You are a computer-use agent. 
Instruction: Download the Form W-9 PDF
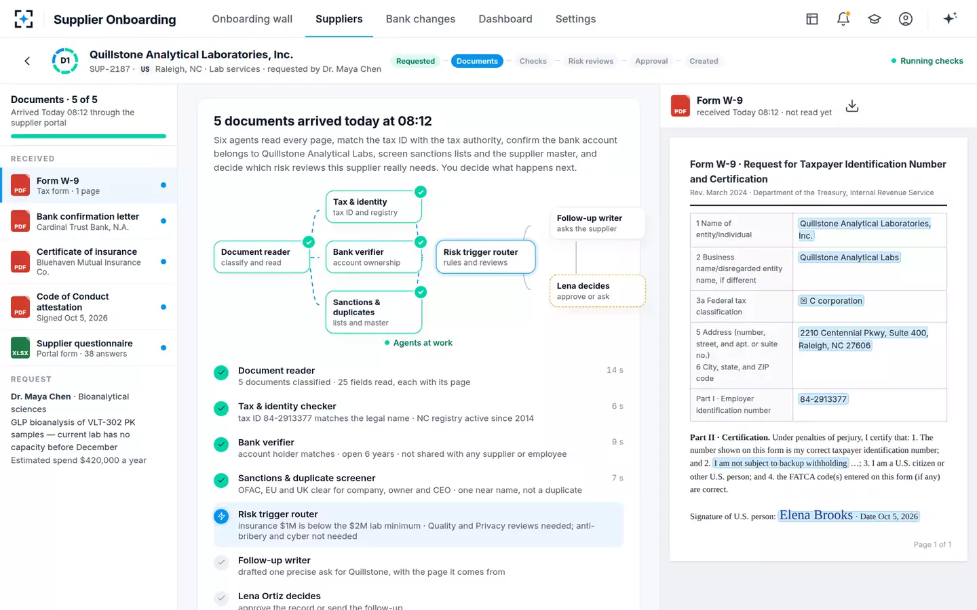coord(852,106)
